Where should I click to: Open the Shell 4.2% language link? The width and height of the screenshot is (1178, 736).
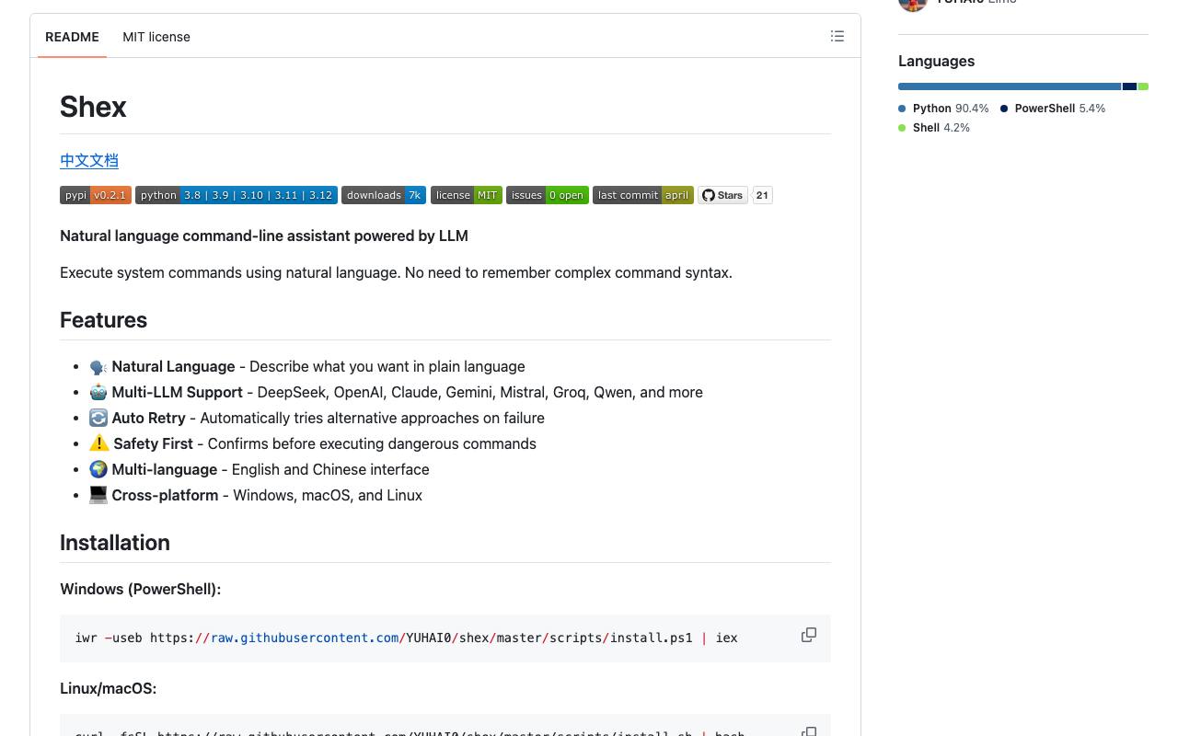pos(934,128)
